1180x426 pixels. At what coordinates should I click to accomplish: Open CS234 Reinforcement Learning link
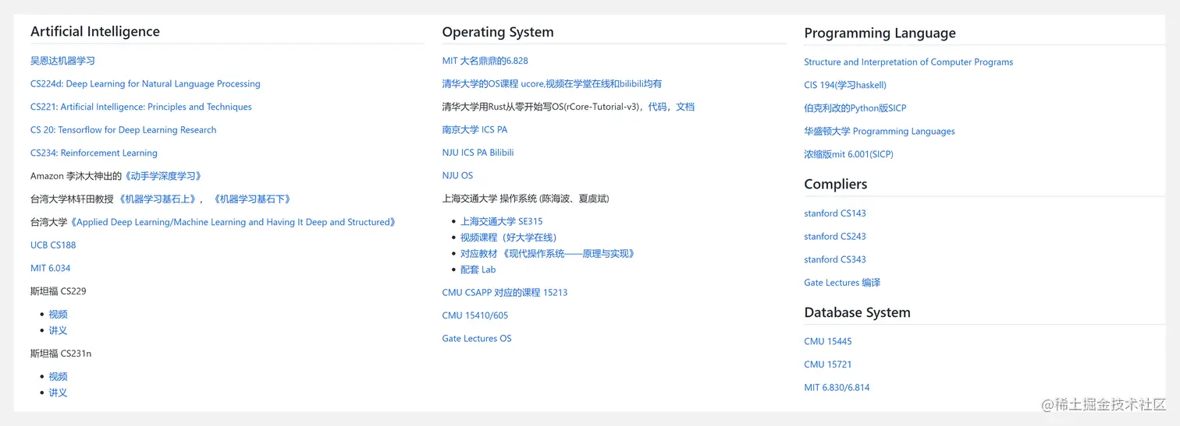pos(94,153)
